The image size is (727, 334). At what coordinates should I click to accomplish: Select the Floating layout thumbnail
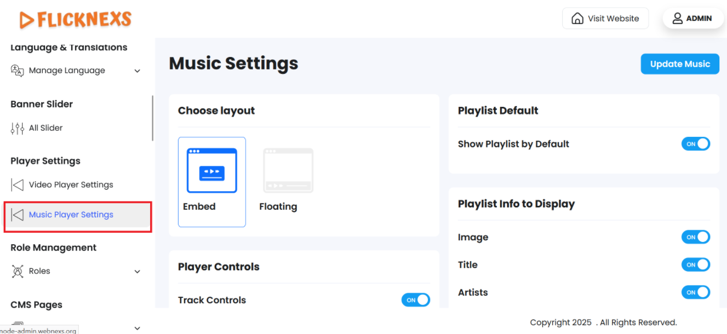tap(288, 171)
